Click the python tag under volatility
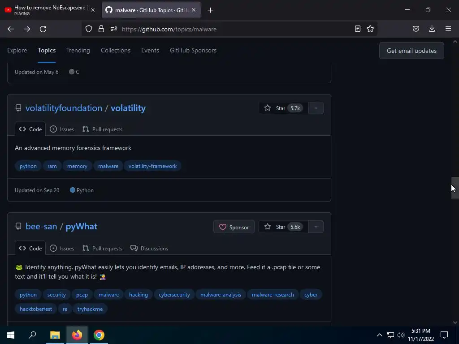The image size is (459, 344). (x=28, y=166)
